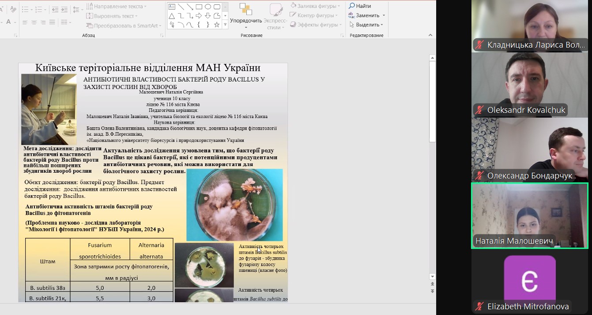Open the Рисование format shape dialog launcher
The image size is (592, 315).
click(x=342, y=35)
